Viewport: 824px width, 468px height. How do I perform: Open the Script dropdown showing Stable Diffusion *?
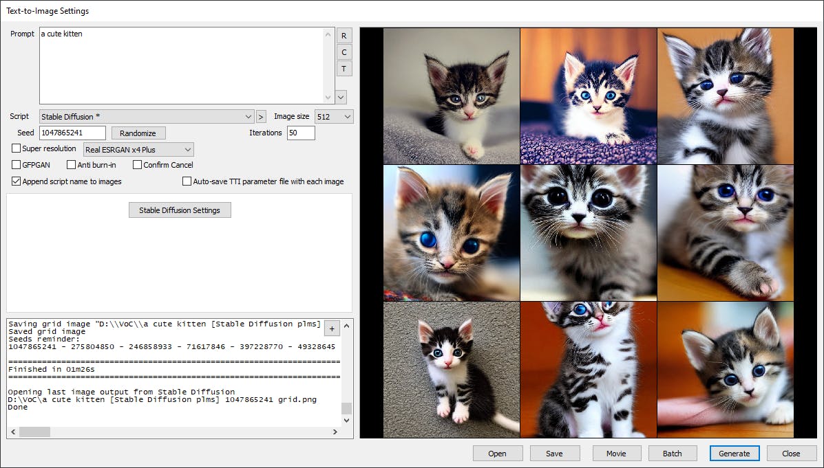(x=146, y=116)
